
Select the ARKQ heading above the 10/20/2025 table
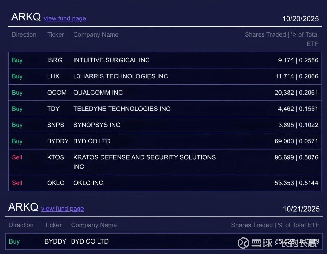click(x=26, y=17)
